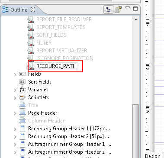
Task: Expand the Variables node
Action: [15, 90]
